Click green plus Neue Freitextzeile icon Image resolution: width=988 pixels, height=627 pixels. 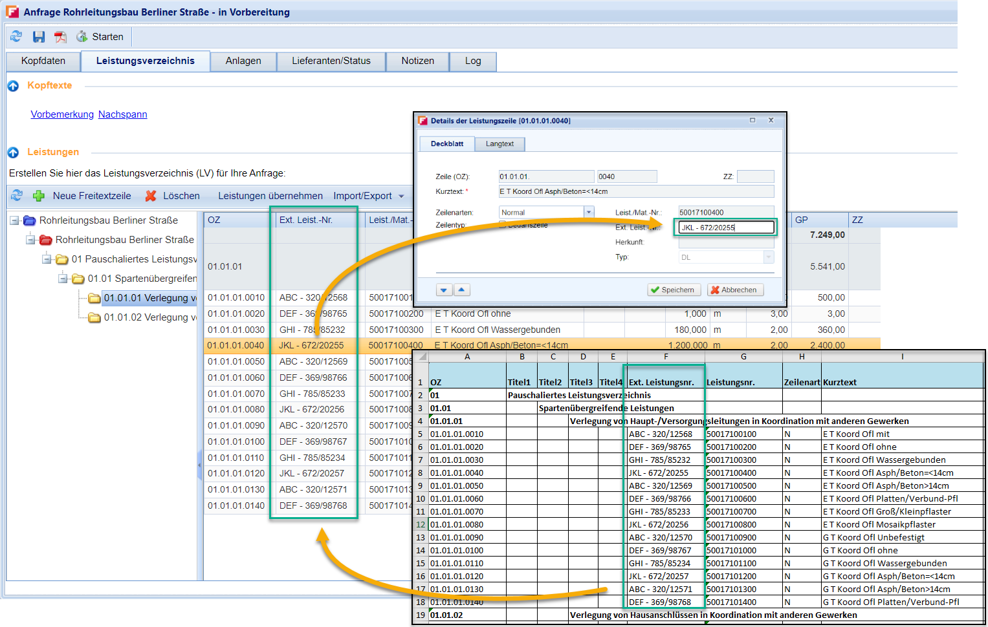click(x=39, y=196)
